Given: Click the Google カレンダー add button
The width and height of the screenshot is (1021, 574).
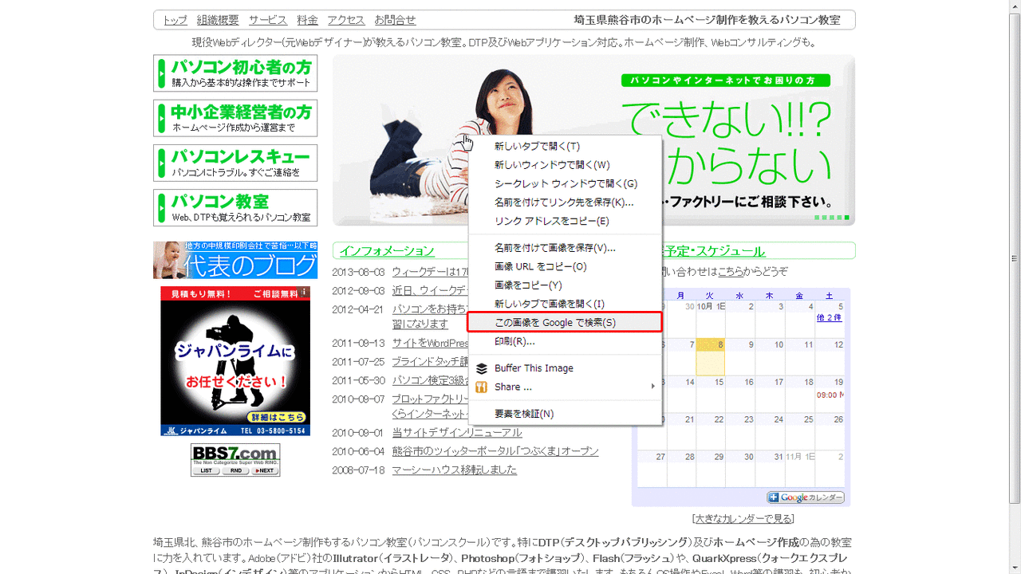Looking at the screenshot, I should tap(806, 497).
